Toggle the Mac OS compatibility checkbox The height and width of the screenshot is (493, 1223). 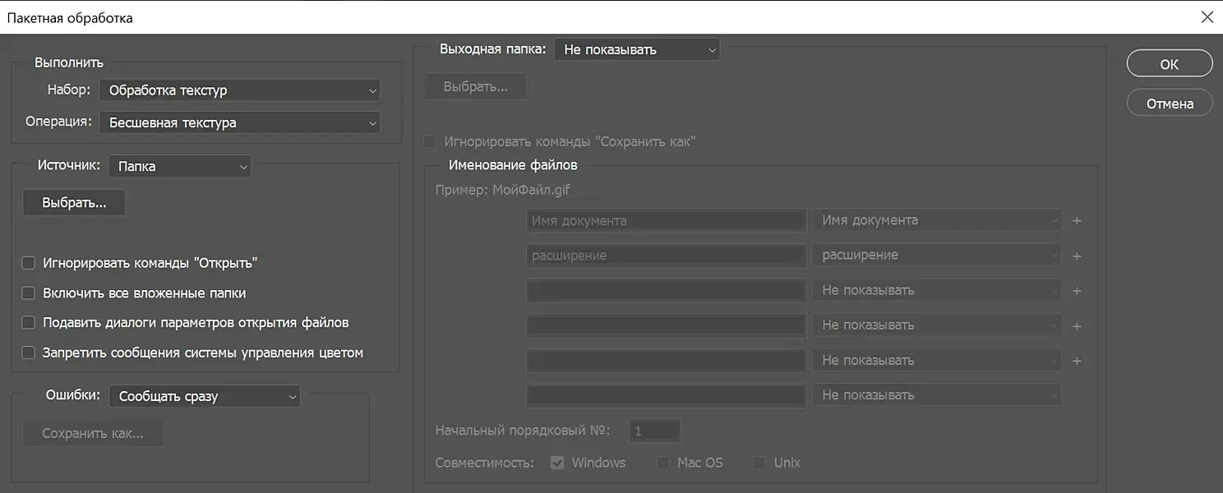[662, 463]
